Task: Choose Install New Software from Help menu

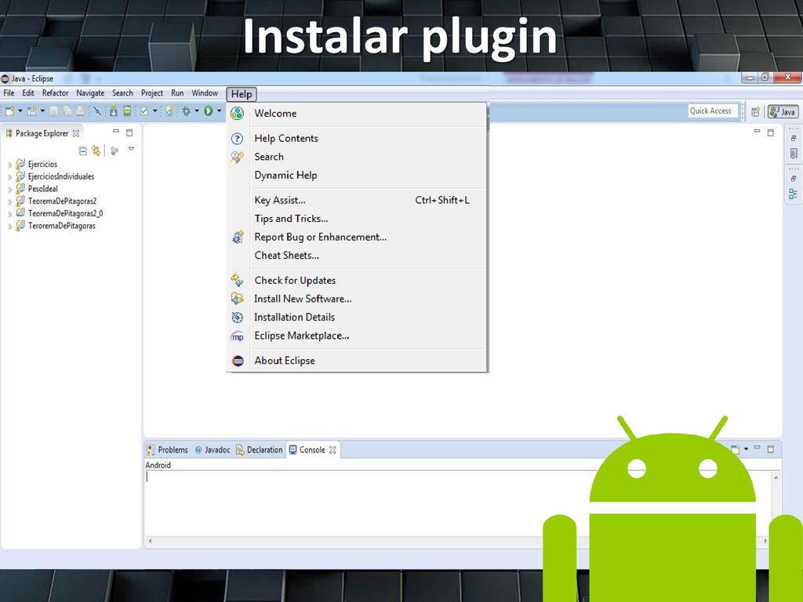Action: click(357, 299)
